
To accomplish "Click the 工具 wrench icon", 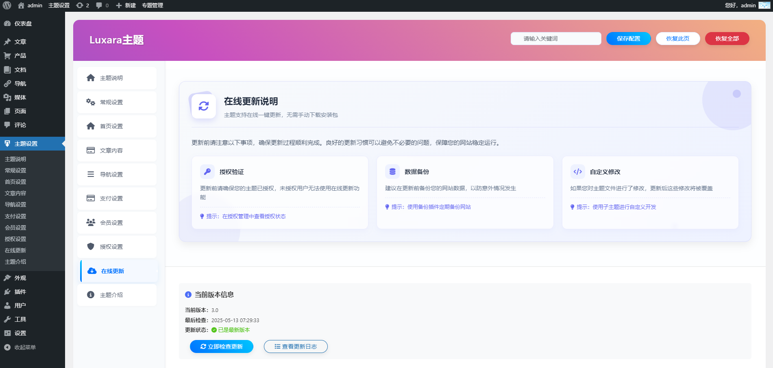I will coord(7,319).
